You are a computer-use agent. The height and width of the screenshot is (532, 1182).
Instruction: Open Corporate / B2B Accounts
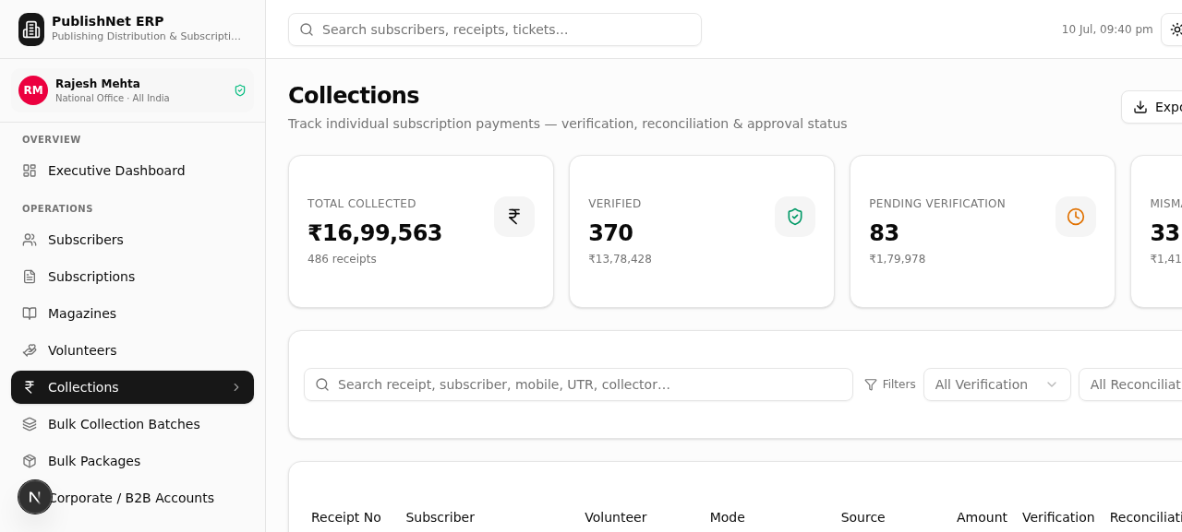tap(132, 498)
